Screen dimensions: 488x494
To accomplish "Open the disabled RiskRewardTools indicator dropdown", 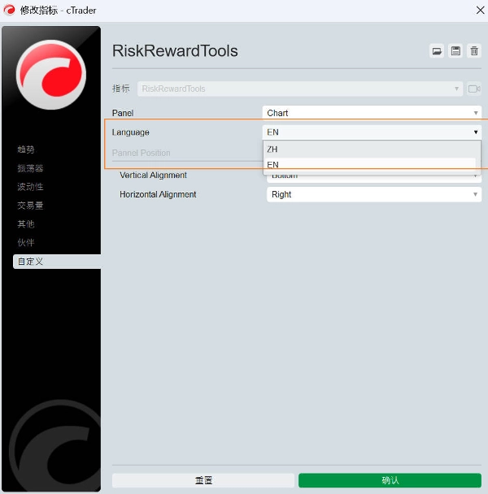I will 299,89.
